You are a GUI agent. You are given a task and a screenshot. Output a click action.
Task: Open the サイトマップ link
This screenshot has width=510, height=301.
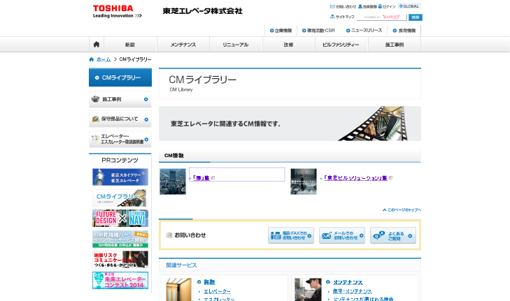tap(342, 17)
